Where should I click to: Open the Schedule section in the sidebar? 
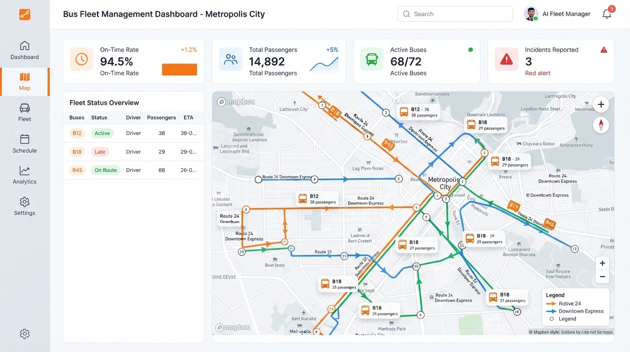(25, 144)
